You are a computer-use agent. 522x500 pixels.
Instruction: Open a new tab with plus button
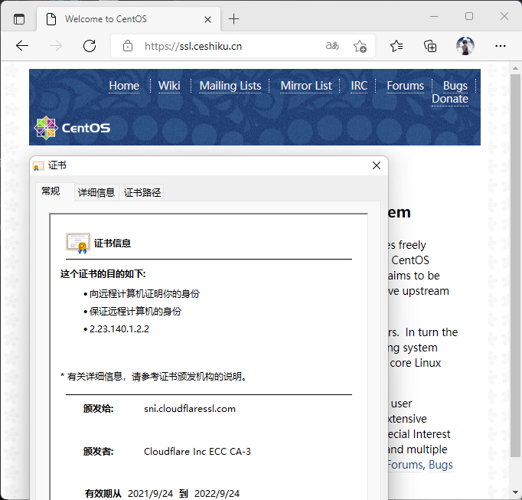pyautogui.click(x=233, y=18)
